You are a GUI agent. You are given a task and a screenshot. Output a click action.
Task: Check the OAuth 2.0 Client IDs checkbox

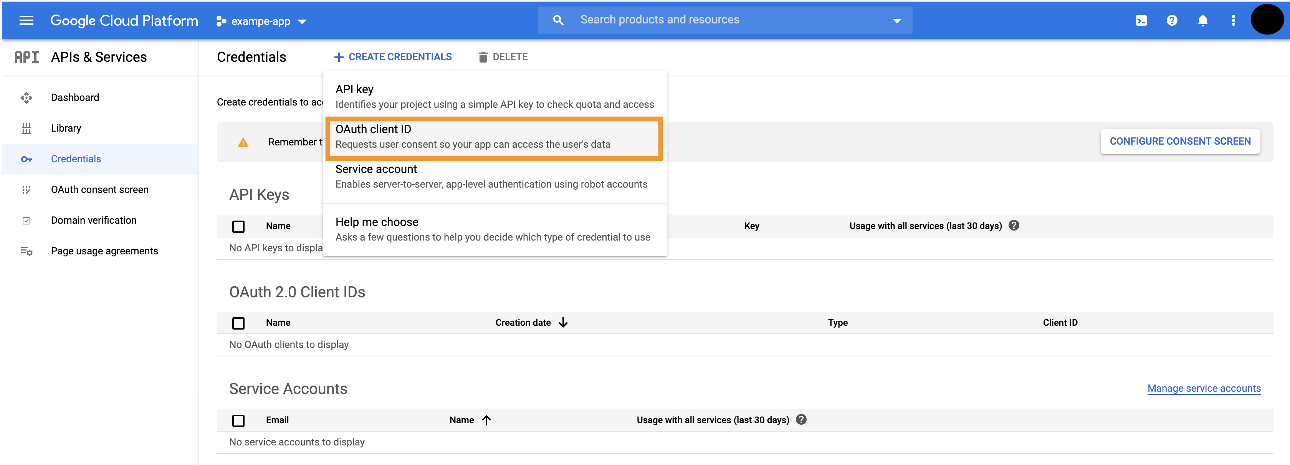pyautogui.click(x=238, y=323)
